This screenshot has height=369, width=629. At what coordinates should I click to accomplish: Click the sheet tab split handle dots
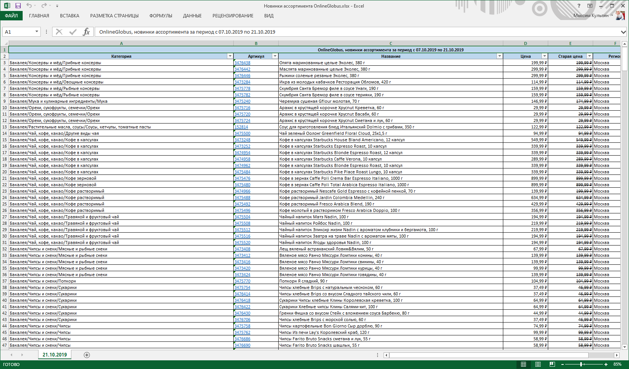(378, 355)
